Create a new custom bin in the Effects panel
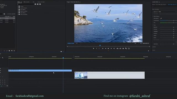The height and width of the screenshot is (99, 177). [61, 51]
